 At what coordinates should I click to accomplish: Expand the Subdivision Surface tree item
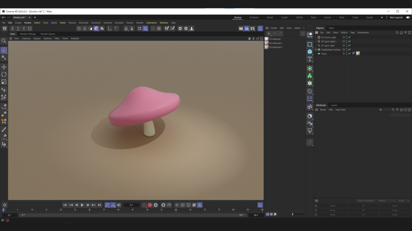(316, 50)
